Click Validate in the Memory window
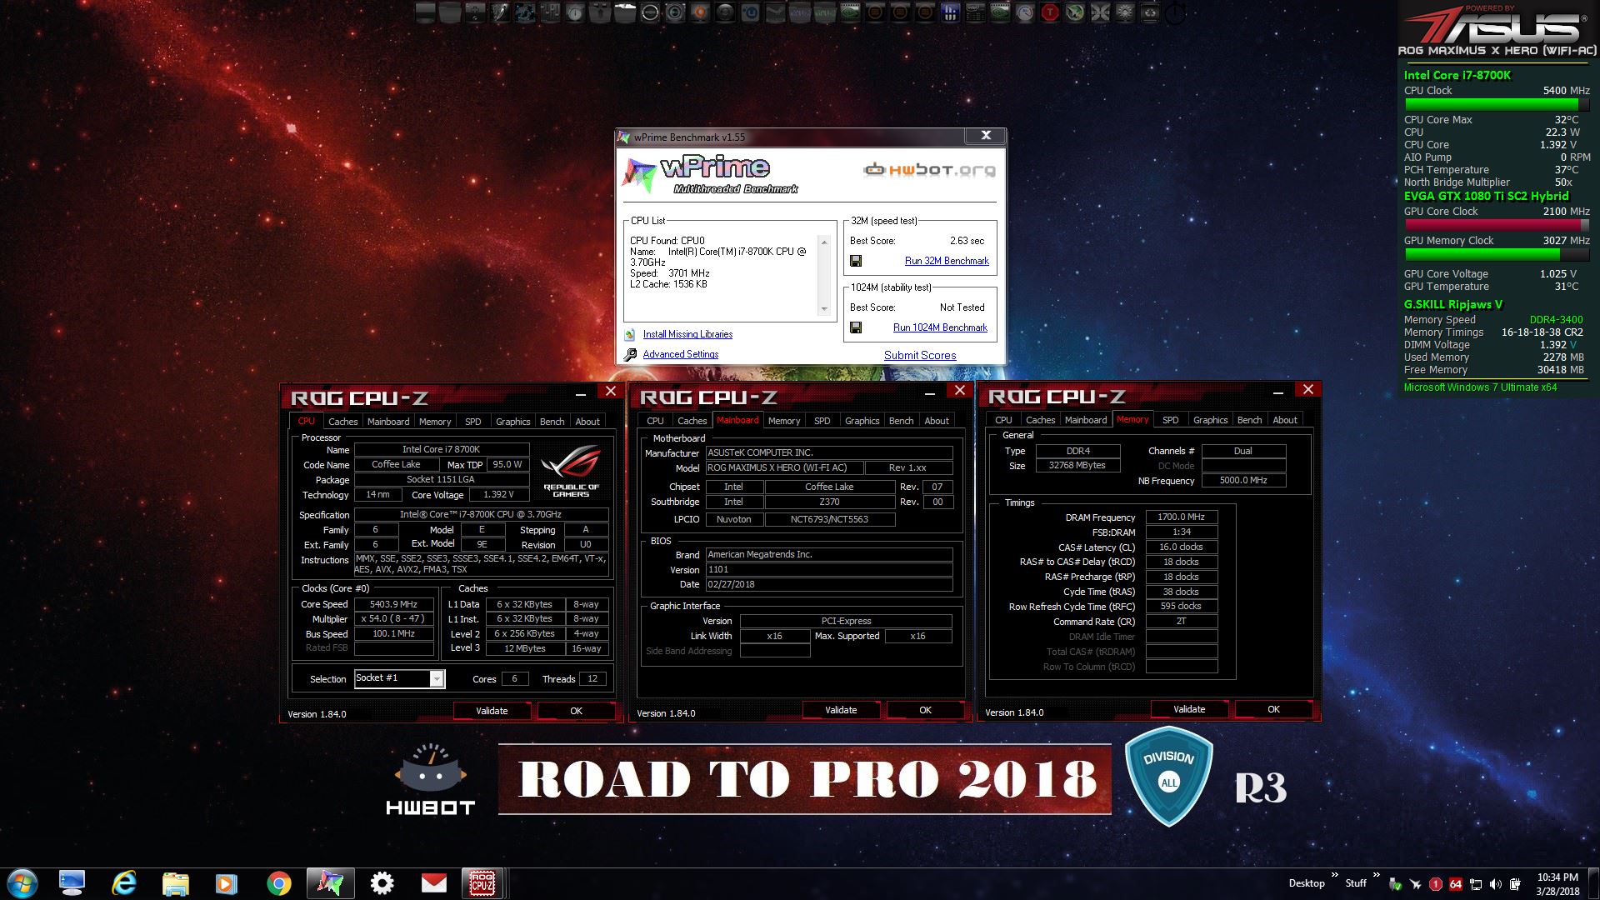The width and height of the screenshot is (1600, 900). click(x=1189, y=709)
